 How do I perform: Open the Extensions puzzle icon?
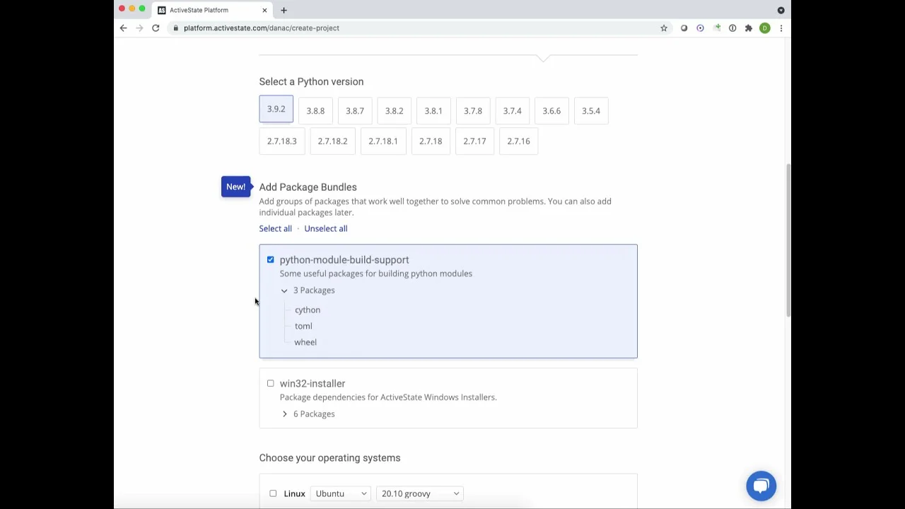(749, 28)
